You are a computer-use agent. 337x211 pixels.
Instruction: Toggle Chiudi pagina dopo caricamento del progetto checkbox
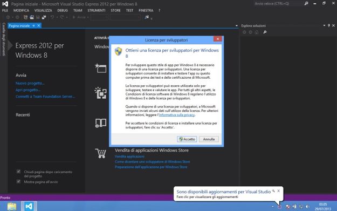click(x=18, y=172)
